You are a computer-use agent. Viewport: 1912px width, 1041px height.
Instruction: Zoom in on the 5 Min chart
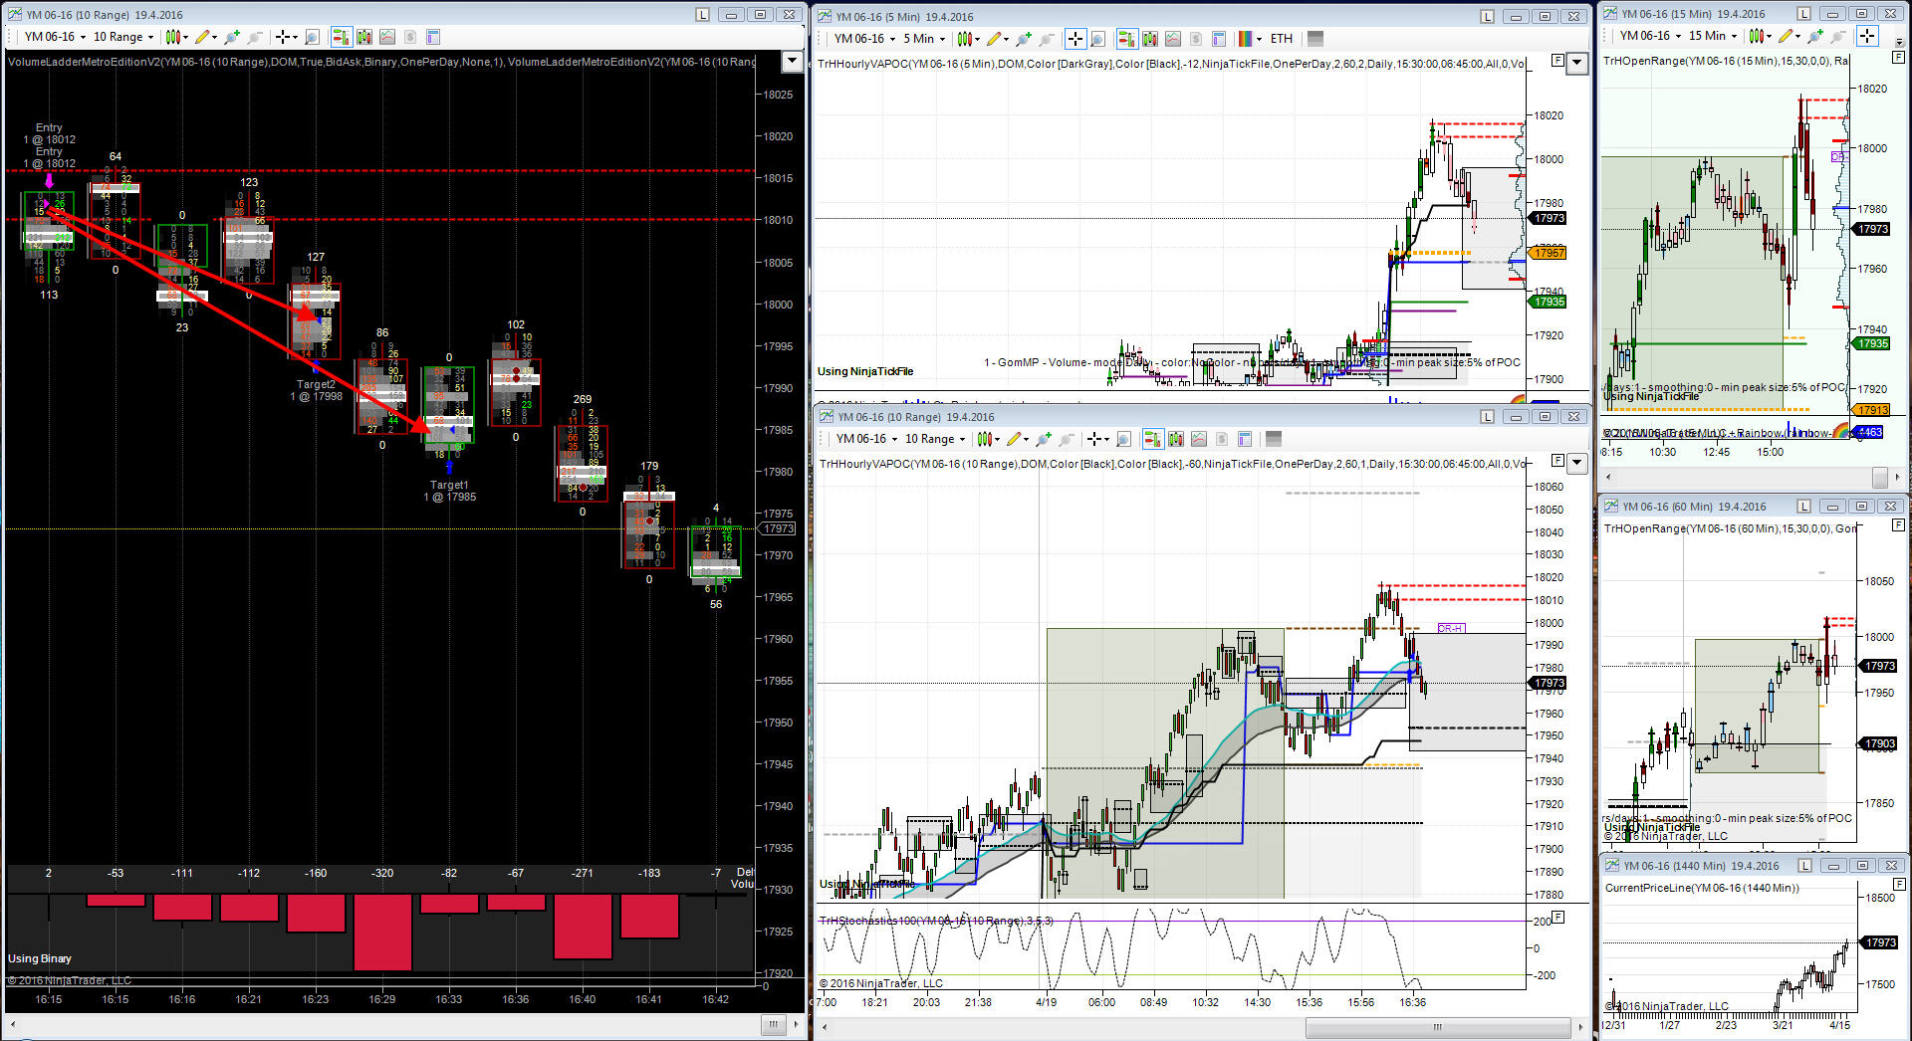coord(1023,39)
